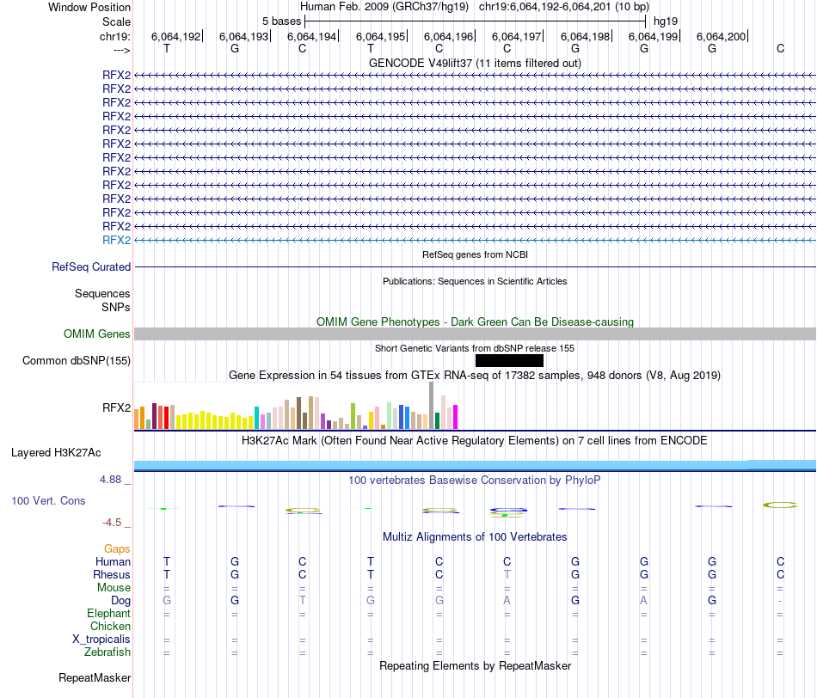Select the 'Chicken' alignment row label
Viewport: 817px width, 698px height.
[x=110, y=626]
